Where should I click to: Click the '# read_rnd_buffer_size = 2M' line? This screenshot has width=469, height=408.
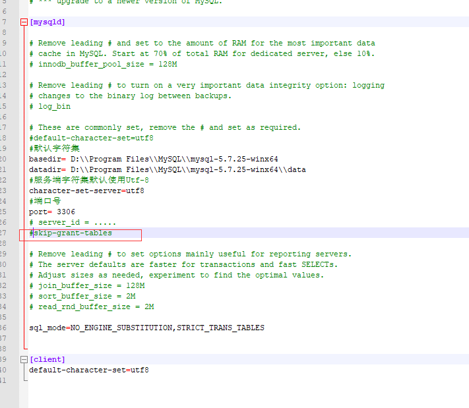(92, 306)
